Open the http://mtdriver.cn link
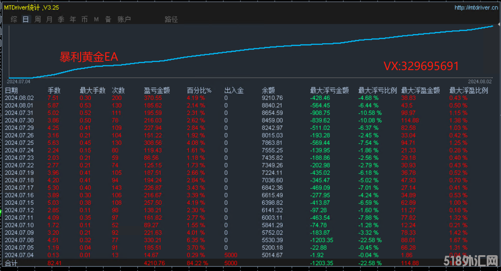 tap(476, 7)
